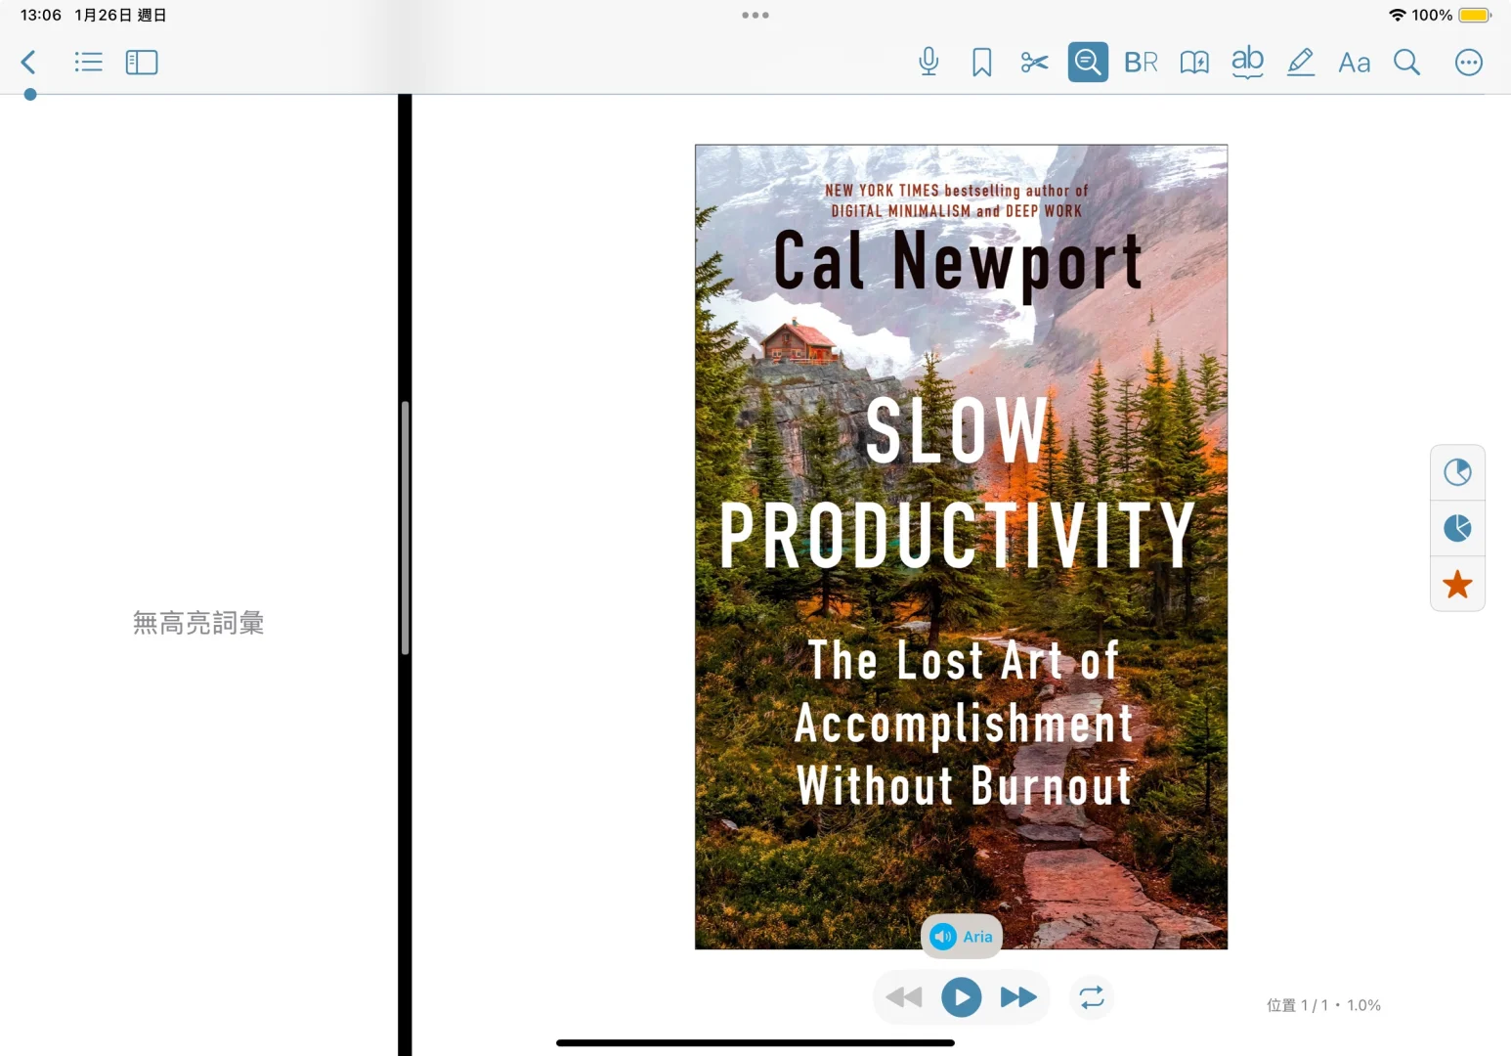The height and width of the screenshot is (1056, 1511).
Task: Open the BR bilingual reading option
Action: (x=1141, y=63)
